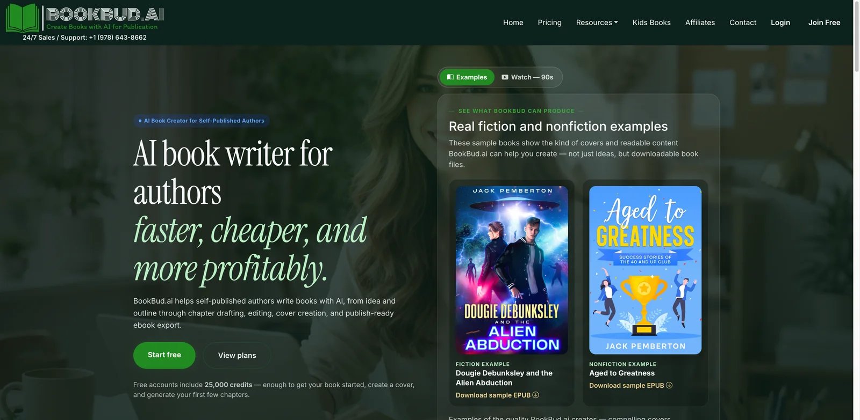Image resolution: width=860 pixels, height=420 pixels.
Task: Download sample EPUB for Aged to Greatness
Action: (630, 386)
